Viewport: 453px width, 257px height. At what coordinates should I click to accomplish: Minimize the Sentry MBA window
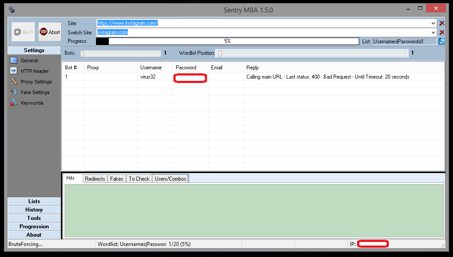point(408,9)
